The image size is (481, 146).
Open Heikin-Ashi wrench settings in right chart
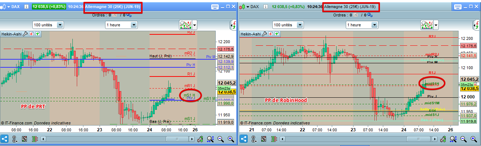[x=264, y=34]
